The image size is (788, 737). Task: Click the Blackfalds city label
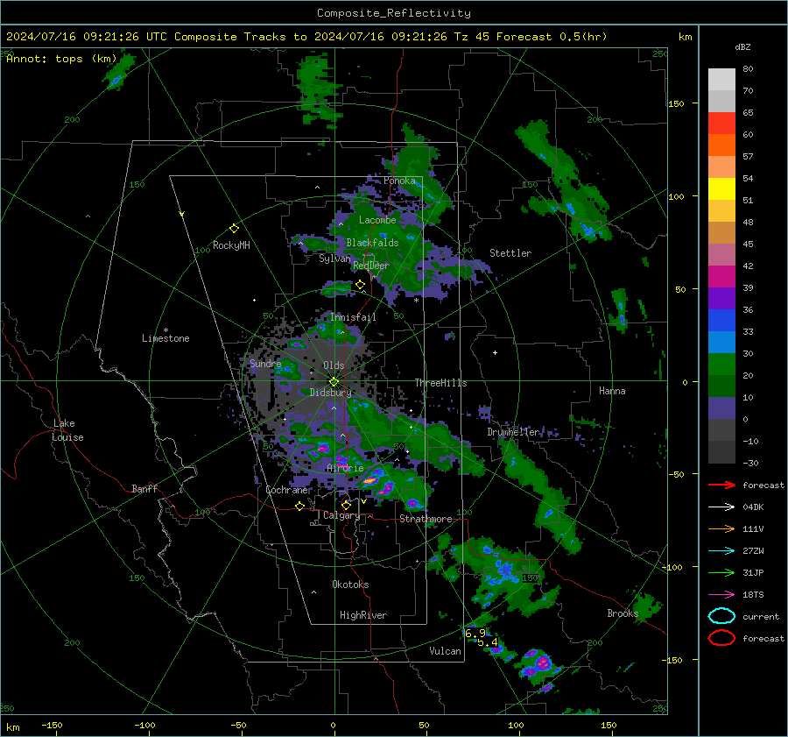click(372, 243)
